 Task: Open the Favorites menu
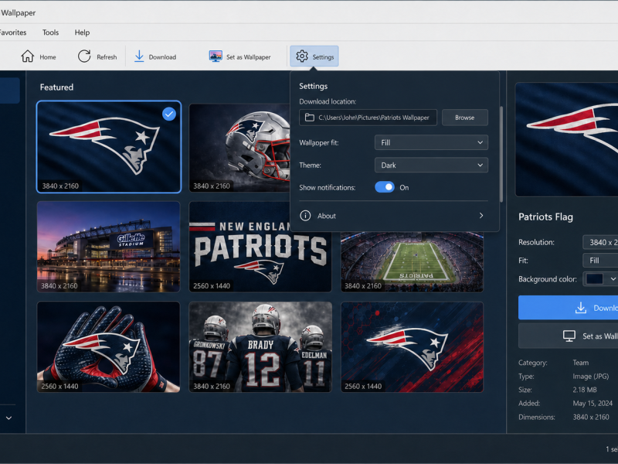point(12,32)
